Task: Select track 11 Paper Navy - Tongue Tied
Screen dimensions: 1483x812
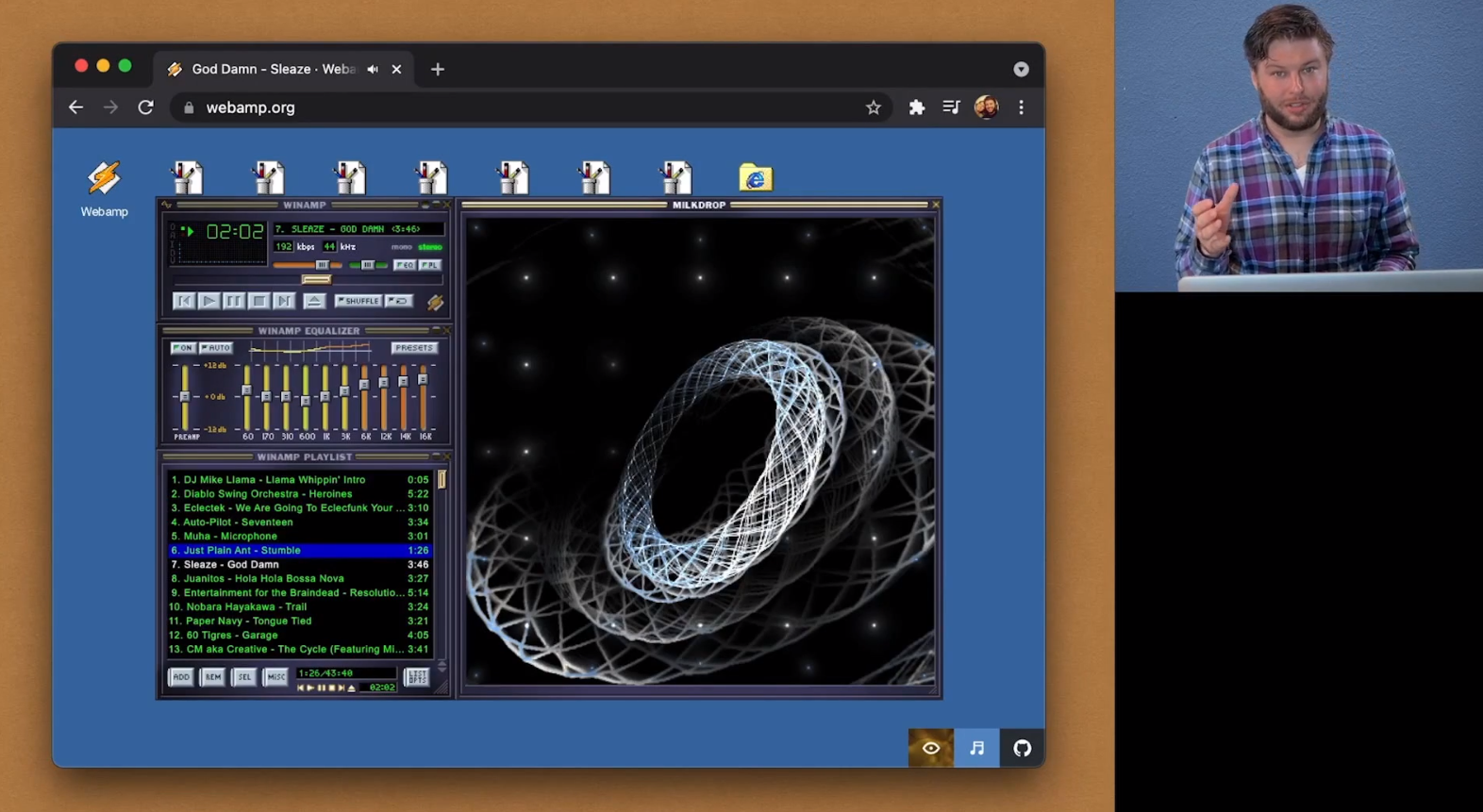Action: [299, 621]
